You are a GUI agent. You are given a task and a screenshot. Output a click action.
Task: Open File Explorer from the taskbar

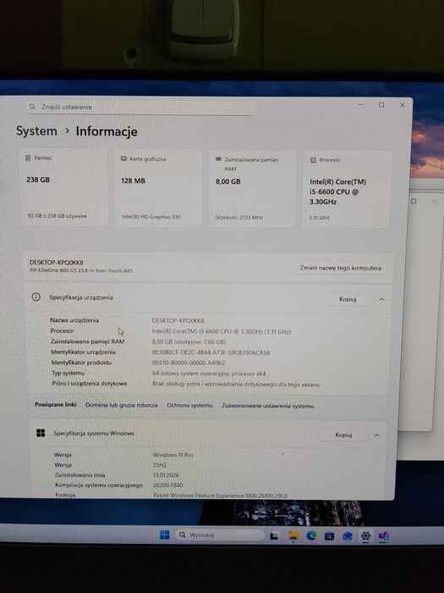[x=293, y=536]
